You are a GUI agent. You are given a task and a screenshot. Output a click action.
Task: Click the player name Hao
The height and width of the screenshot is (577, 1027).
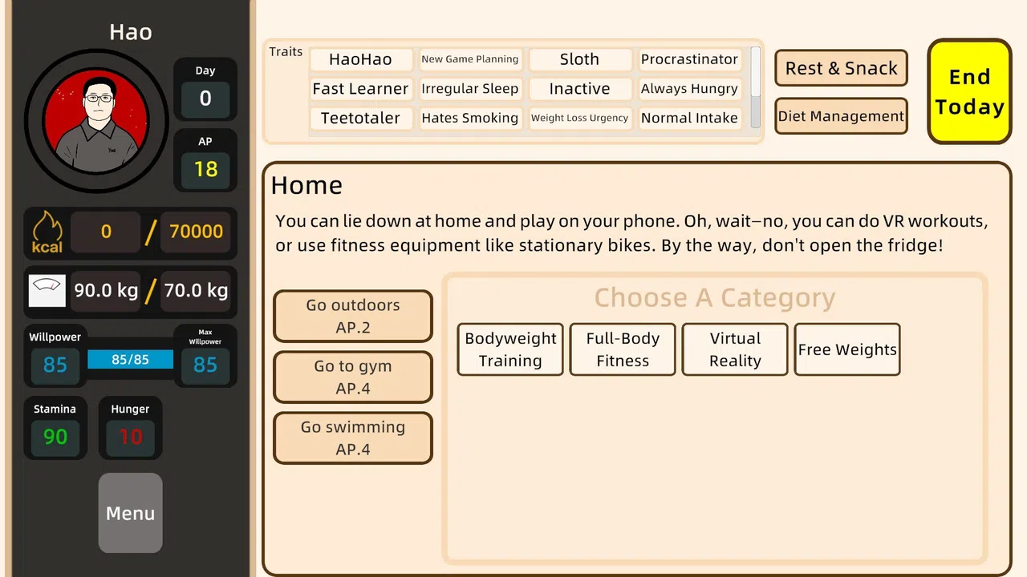[x=131, y=32]
